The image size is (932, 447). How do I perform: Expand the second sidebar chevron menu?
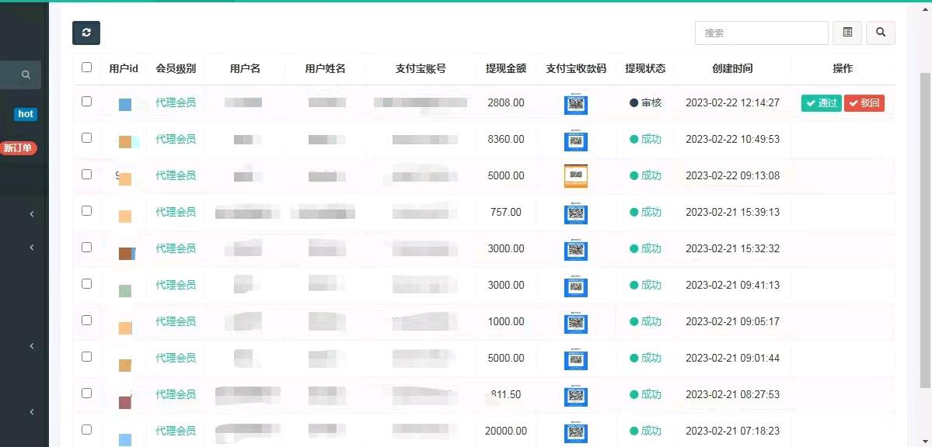coord(32,248)
